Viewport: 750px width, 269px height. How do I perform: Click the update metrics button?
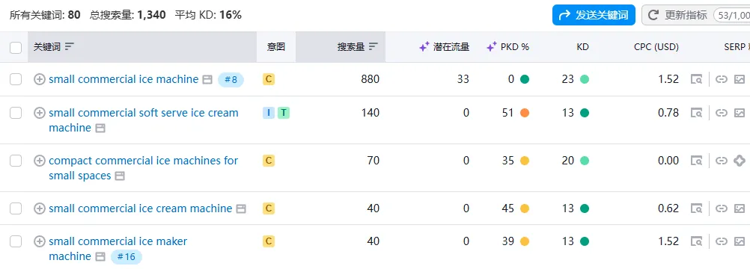pyautogui.click(x=695, y=15)
